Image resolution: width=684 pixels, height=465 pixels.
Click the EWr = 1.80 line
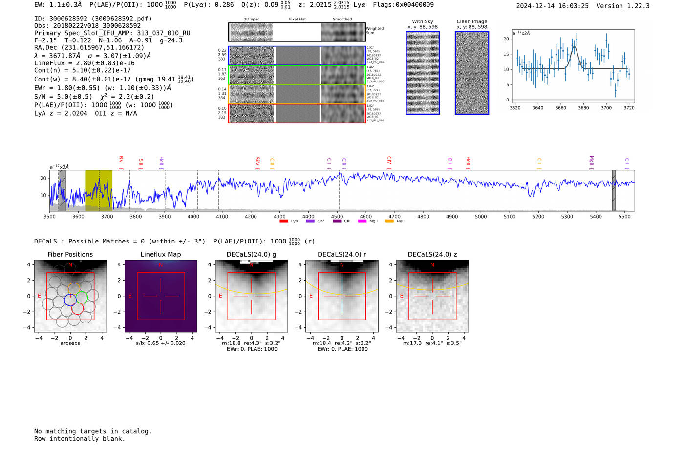point(103,88)
